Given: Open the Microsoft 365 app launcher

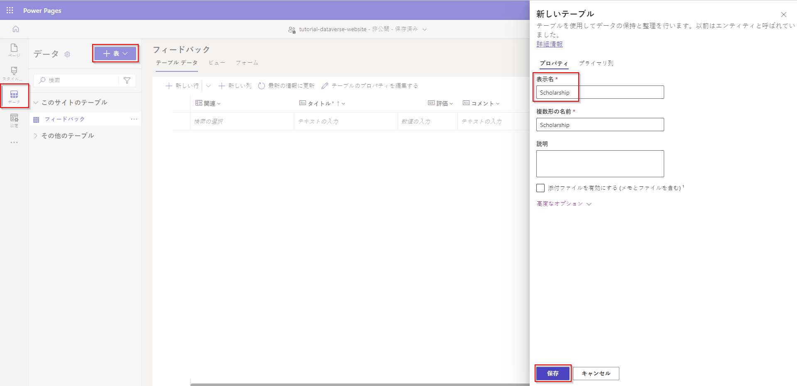Looking at the screenshot, I should click(x=9, y=10).
